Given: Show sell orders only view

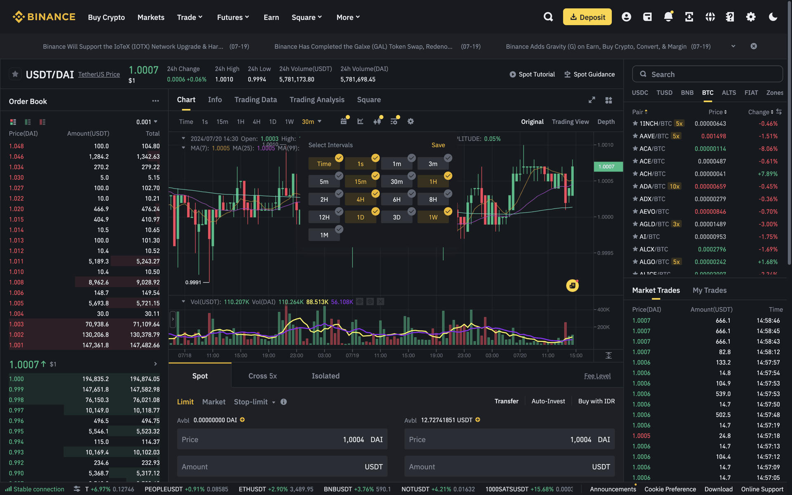Looking at the screenshot, I should tap(42, 122).
